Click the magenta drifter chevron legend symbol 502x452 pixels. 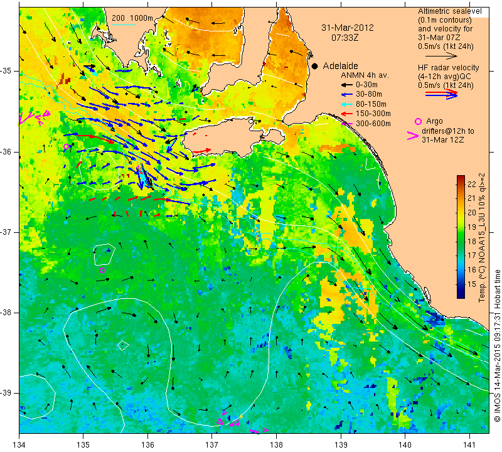click(x=412, y=136)
